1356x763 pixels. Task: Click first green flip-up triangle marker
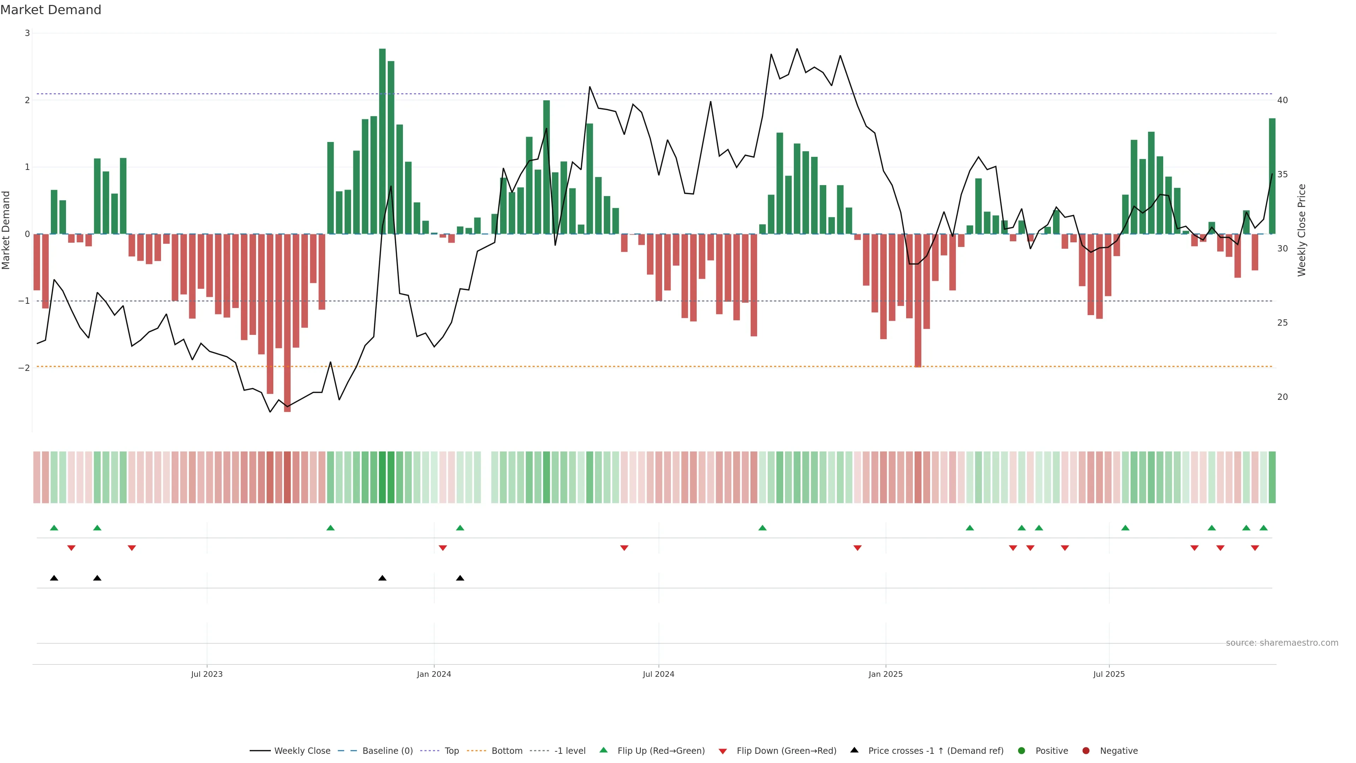click(x=54, y=528)
